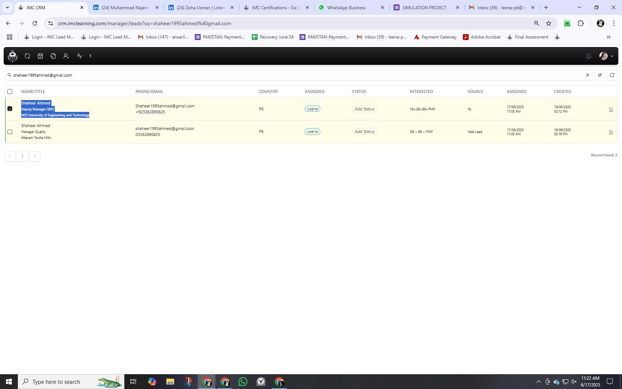Open File Explorer from the taskbar

pos(170,382)
